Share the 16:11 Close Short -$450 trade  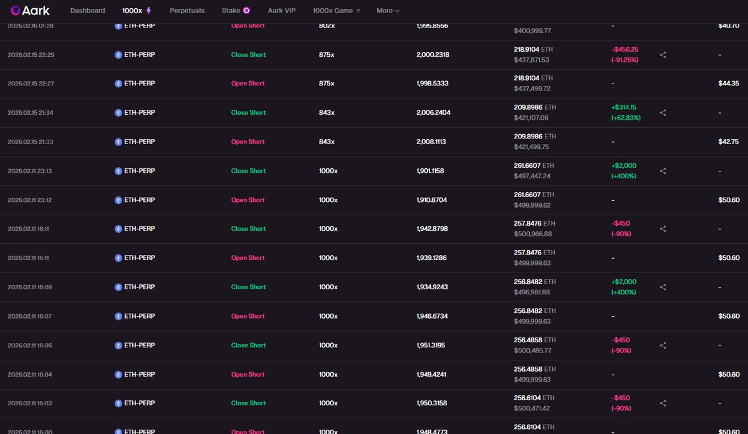coord(663,229)
